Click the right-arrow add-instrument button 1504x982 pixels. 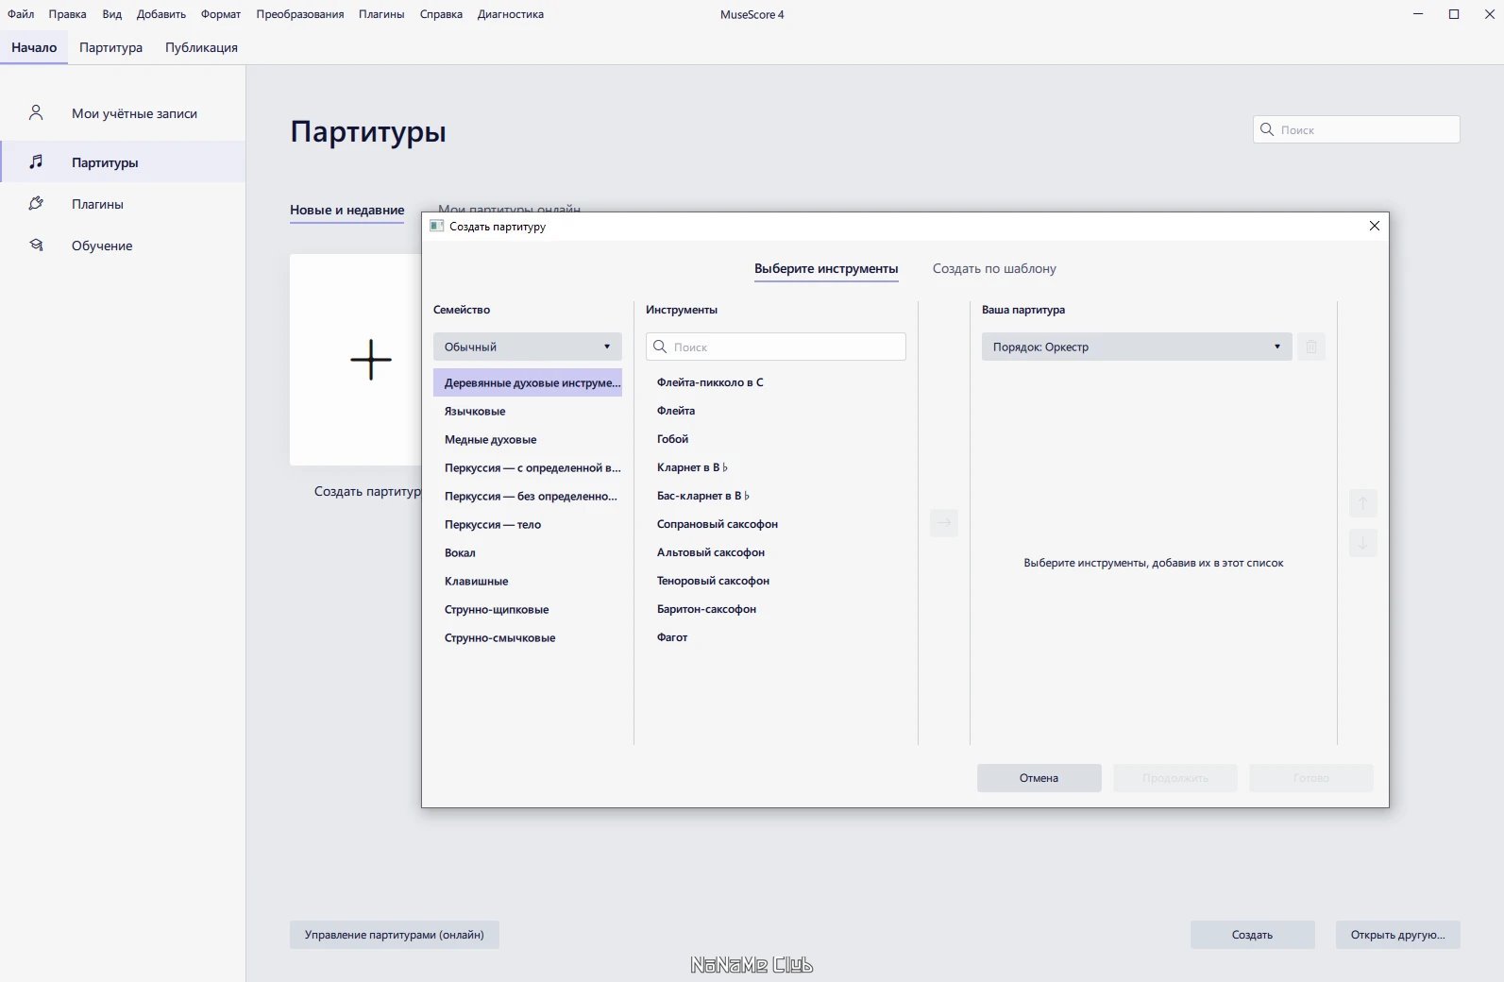[944, 522]
